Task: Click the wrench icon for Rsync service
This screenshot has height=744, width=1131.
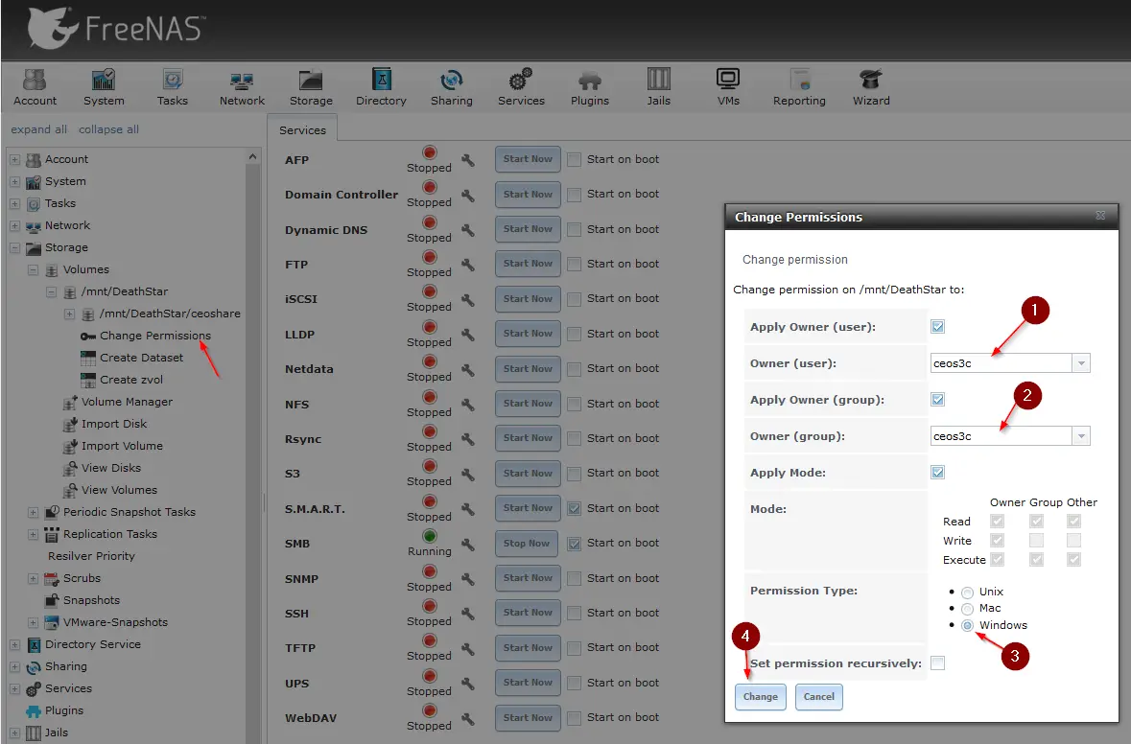Action: (x=468, y=439)
